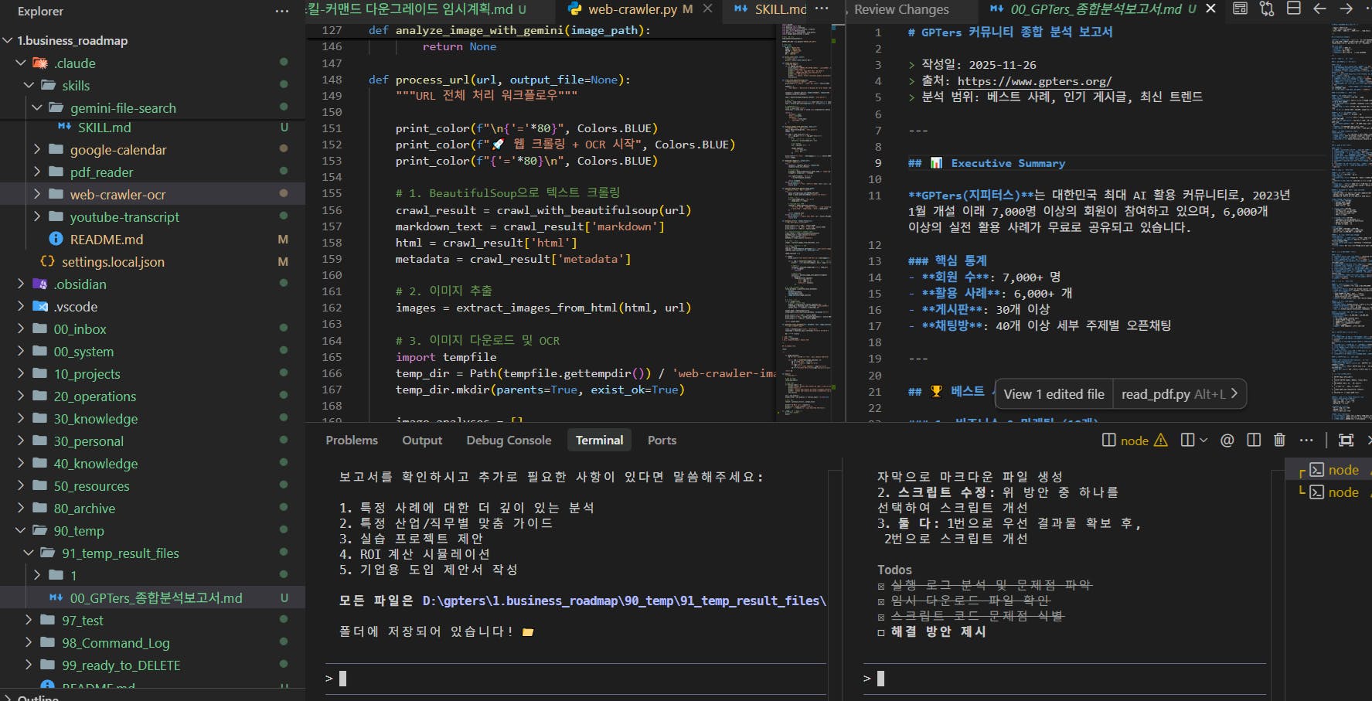Viewport: 1372px width, 701px height.
Task: Kill the terminal with the trash icon
Action: point(1279,441)
